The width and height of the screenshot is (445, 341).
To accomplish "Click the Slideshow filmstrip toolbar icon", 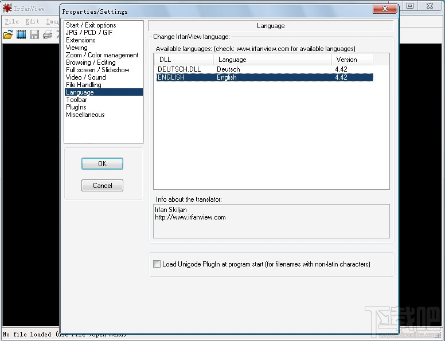I will pyautogui.click(x=21, y=34).
